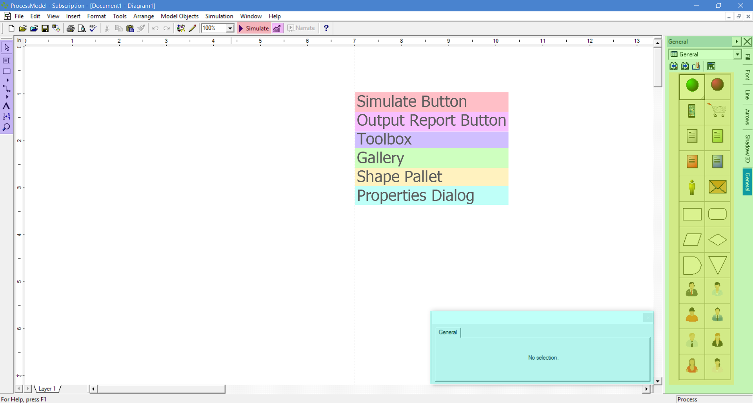This screenshot has width=753, height=403.
Task: Click the vertical scrollbar up arrow
Action: 658,43
